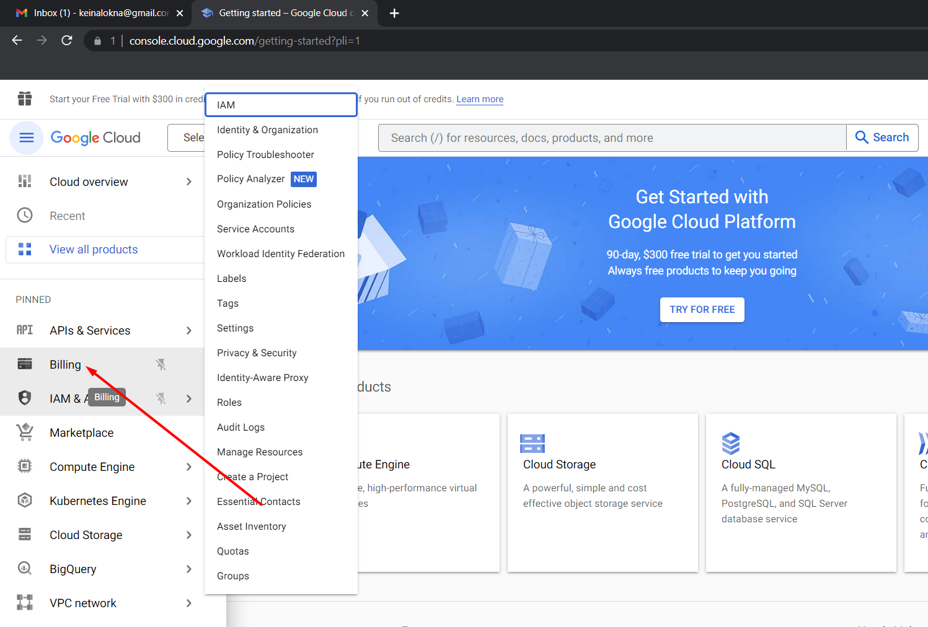The image size is (928, 627).
Task: Reload the page with the refresh icon
Action: coord(67,40)
